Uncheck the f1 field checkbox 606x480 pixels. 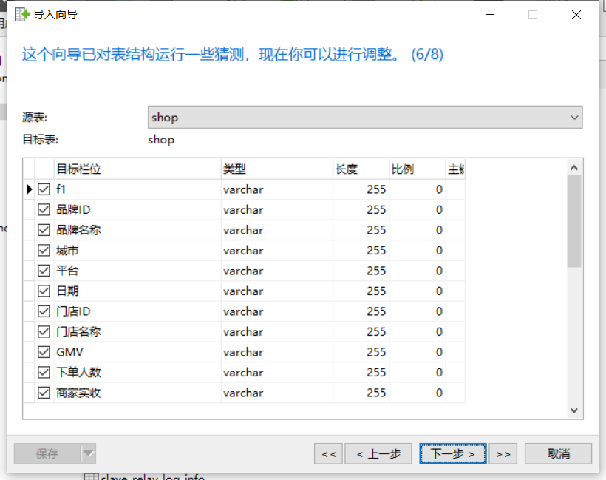click(44, 189)
